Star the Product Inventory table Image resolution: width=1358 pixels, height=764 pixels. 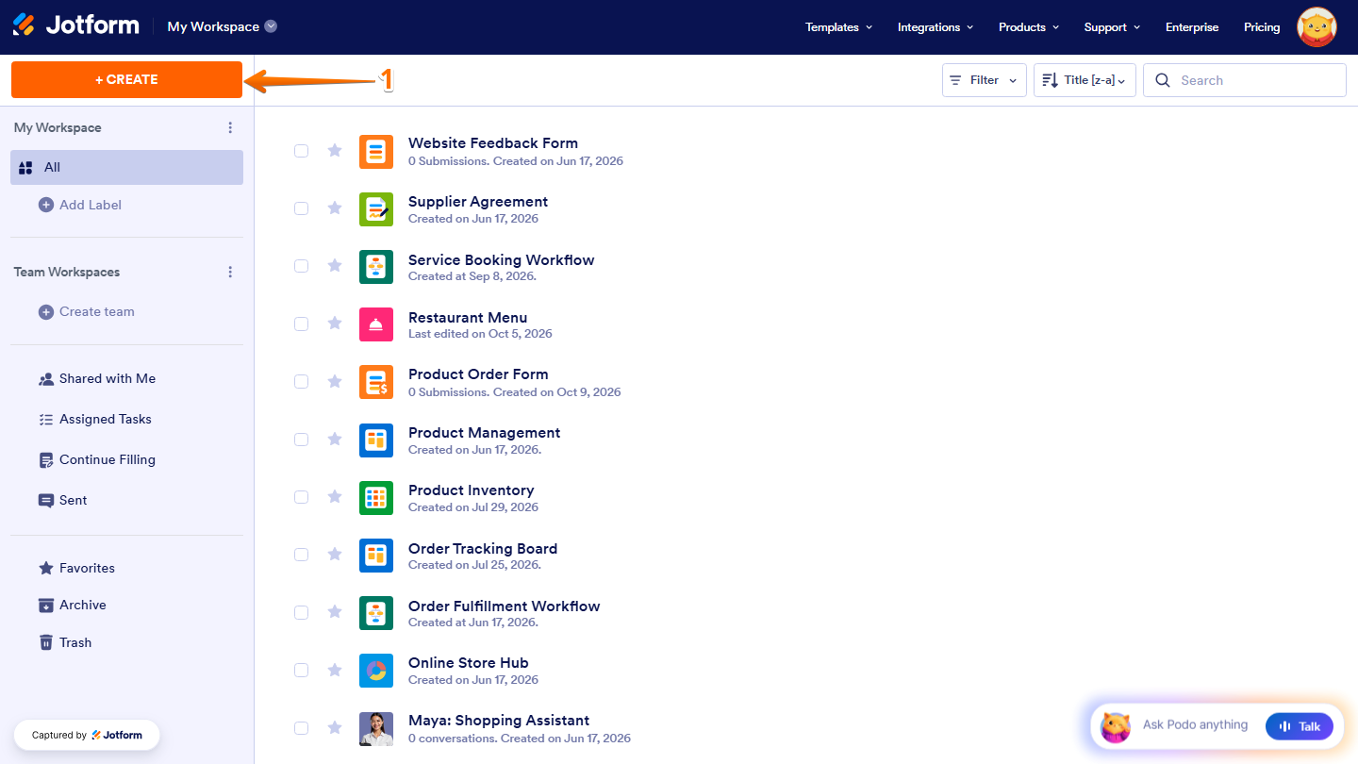tap(335, 497)
